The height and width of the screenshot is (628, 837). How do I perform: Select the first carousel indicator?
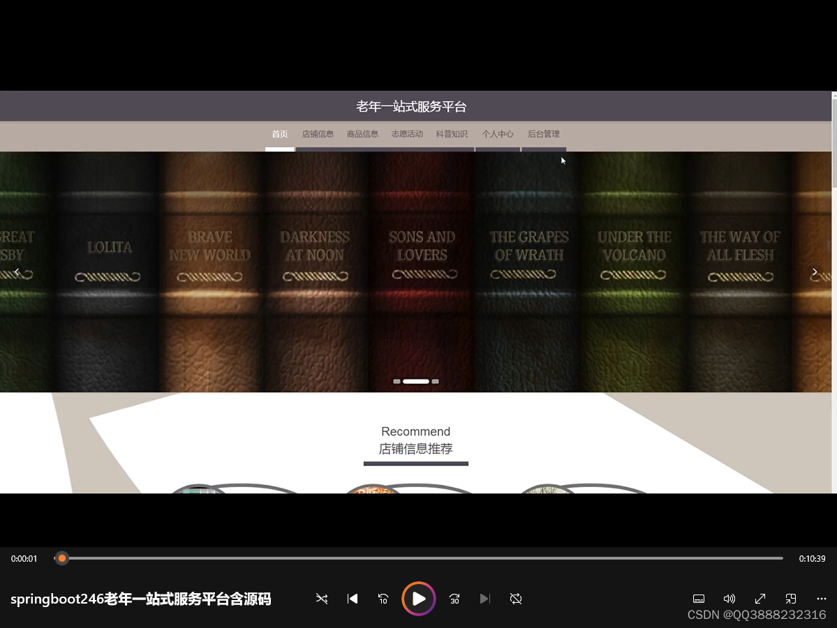(x=397, y=382)
